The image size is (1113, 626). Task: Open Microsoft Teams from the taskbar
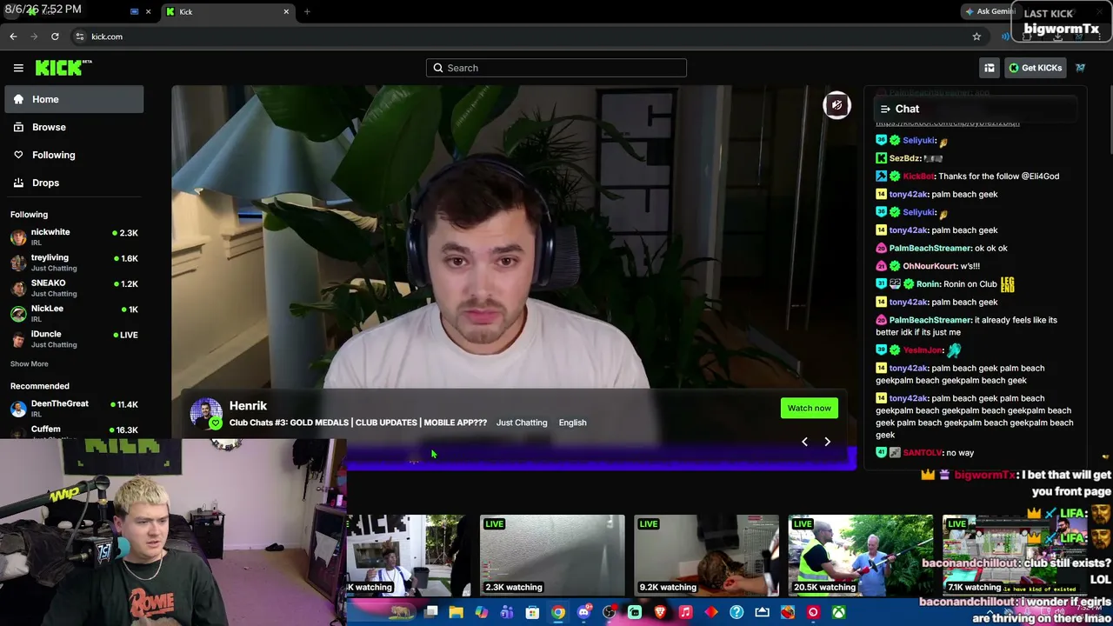coord(507,612)
